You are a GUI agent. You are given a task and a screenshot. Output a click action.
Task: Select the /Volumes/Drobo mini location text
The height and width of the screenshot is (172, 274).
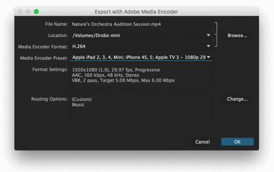(96, 35)
